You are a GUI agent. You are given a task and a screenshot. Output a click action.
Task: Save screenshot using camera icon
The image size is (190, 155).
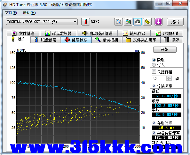click(138, 22)
